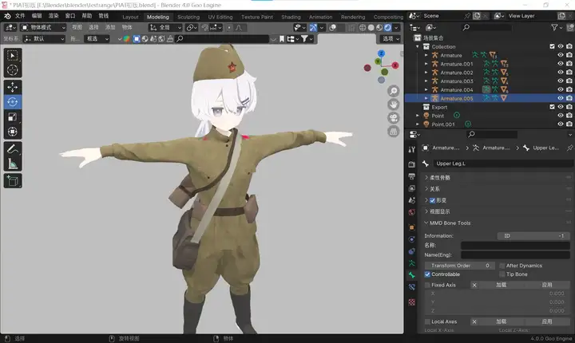Open the object mode dropdown

click(42, 27)
